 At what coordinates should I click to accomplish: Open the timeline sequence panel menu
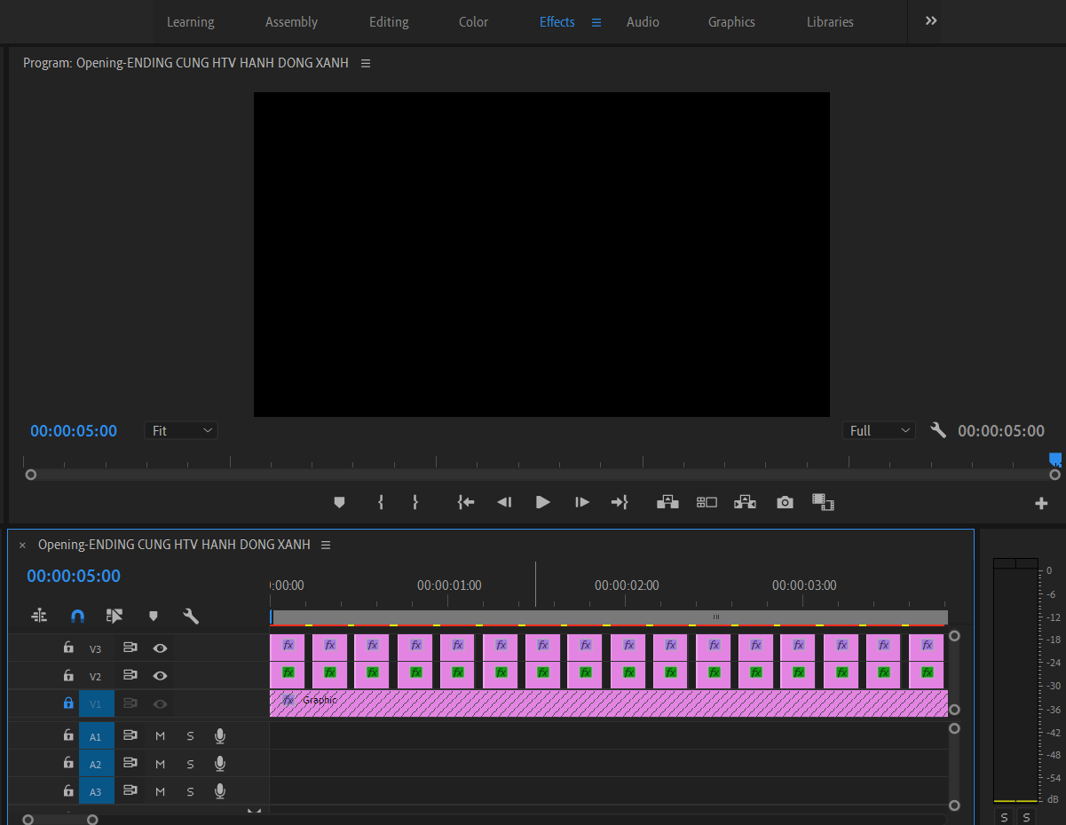point(326,545)
